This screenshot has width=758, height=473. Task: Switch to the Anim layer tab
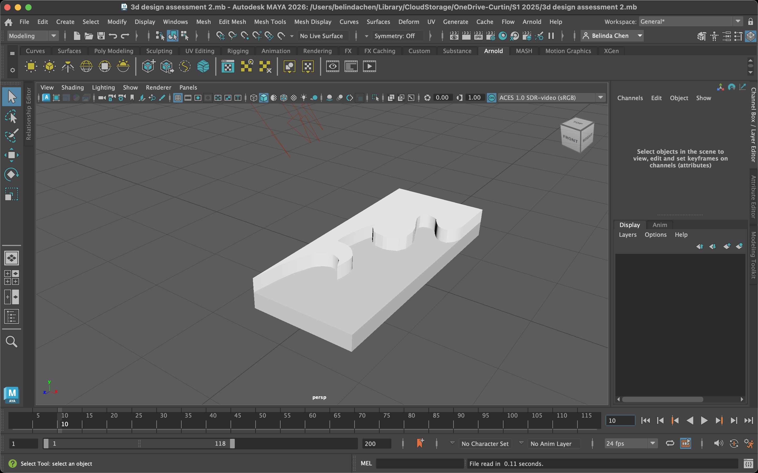pos(660,225)
